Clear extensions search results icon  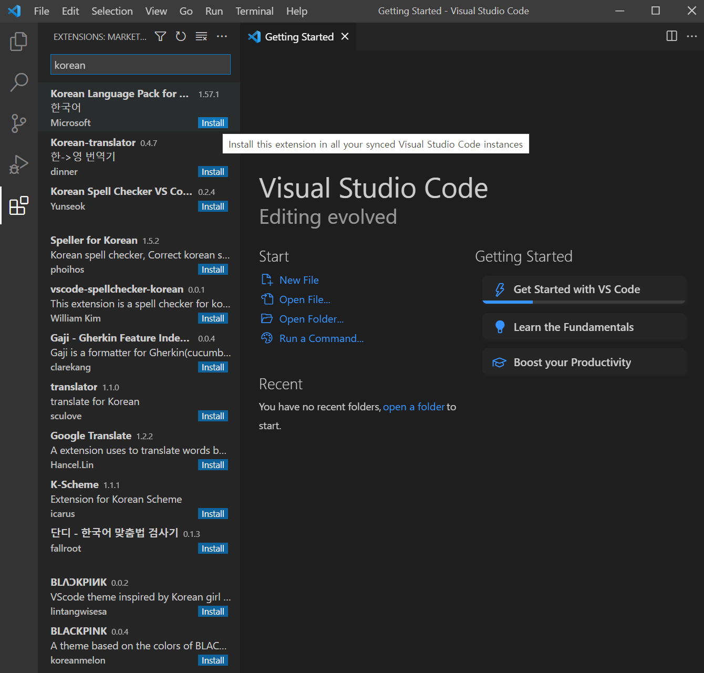(x=201, y=36)
